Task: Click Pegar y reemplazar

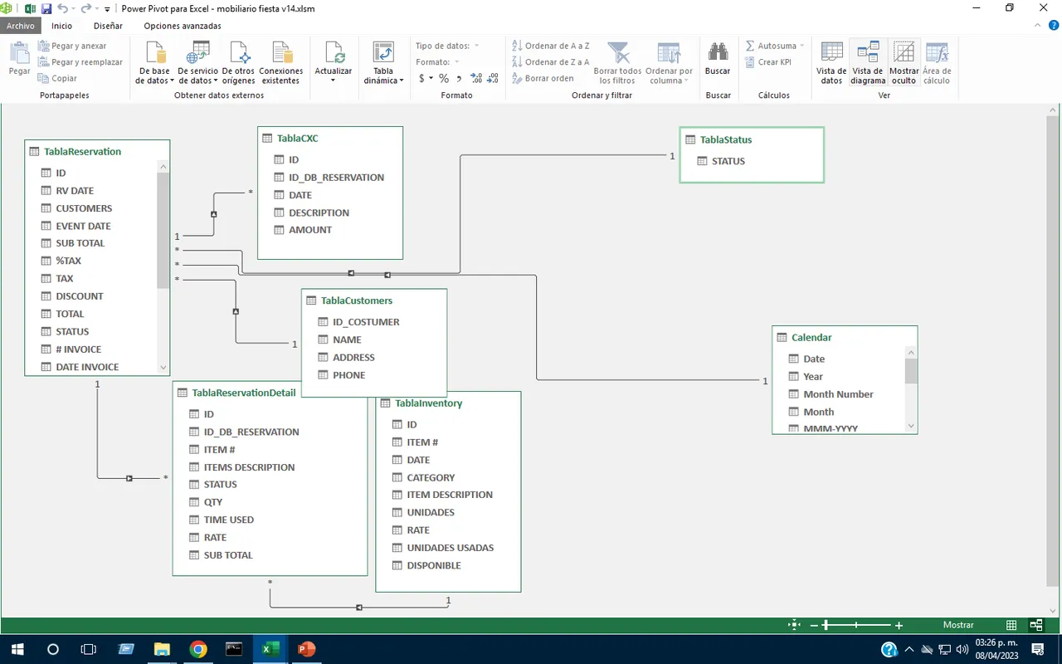Action: 80,61
